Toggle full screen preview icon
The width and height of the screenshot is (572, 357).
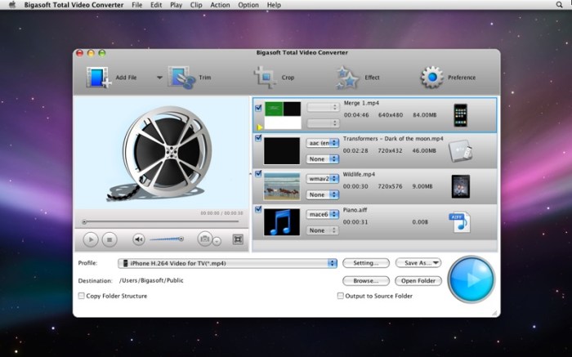pyautogui.click(x=238, y=239)
